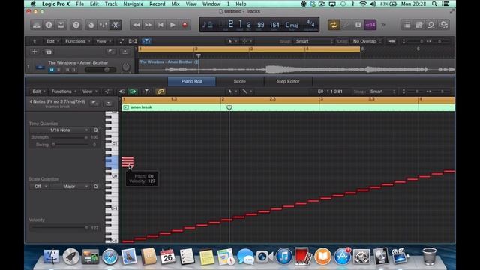The height and width of the screenshot is (270, 480).
Task: Open Piano Roll pencil tool menu
Action: tap(247, 91)
